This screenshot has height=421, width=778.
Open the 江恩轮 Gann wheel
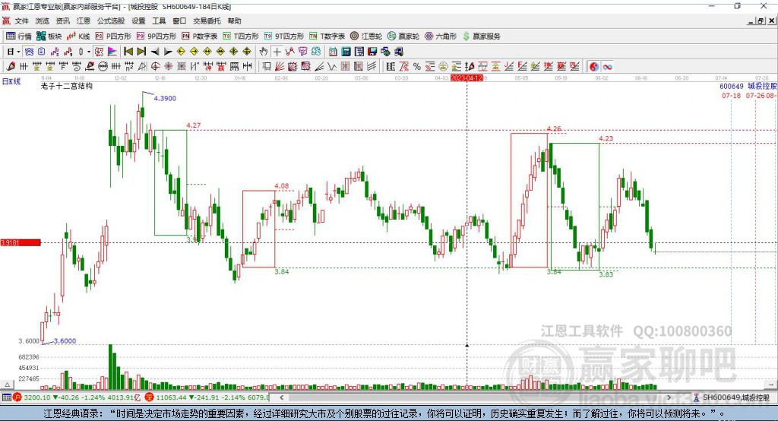366,36
